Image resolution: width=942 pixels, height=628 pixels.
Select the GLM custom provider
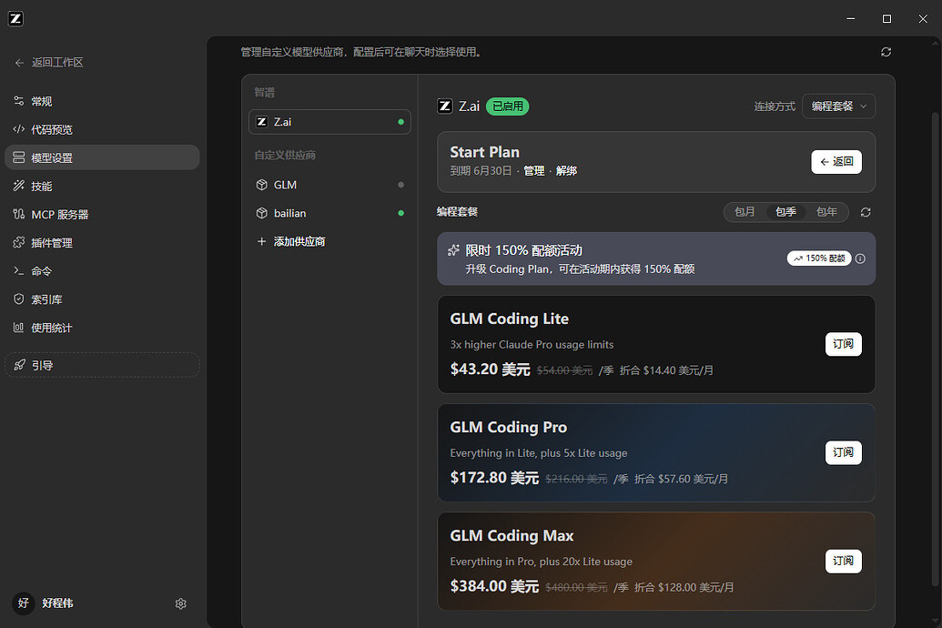point(329,185)
